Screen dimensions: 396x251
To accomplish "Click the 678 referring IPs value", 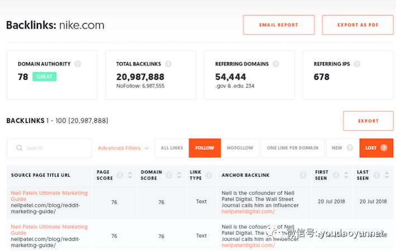I will point(322,77).
